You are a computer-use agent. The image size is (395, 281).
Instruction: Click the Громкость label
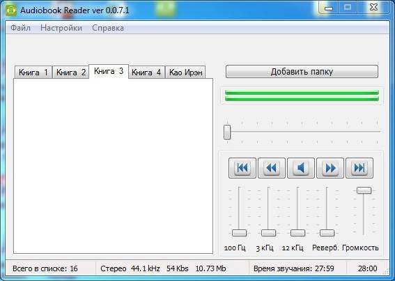(x=360, y=248)
